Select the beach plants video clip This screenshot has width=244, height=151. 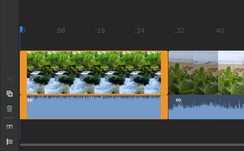[206, 73]
